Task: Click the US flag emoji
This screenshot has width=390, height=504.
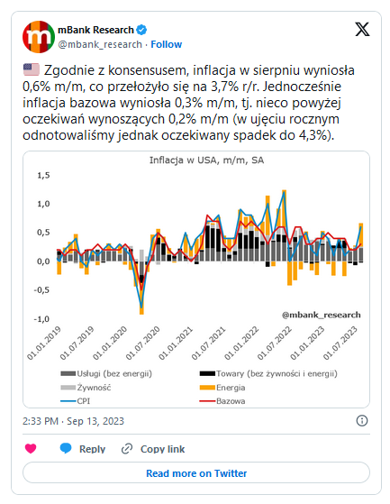Action: [32, 69]
